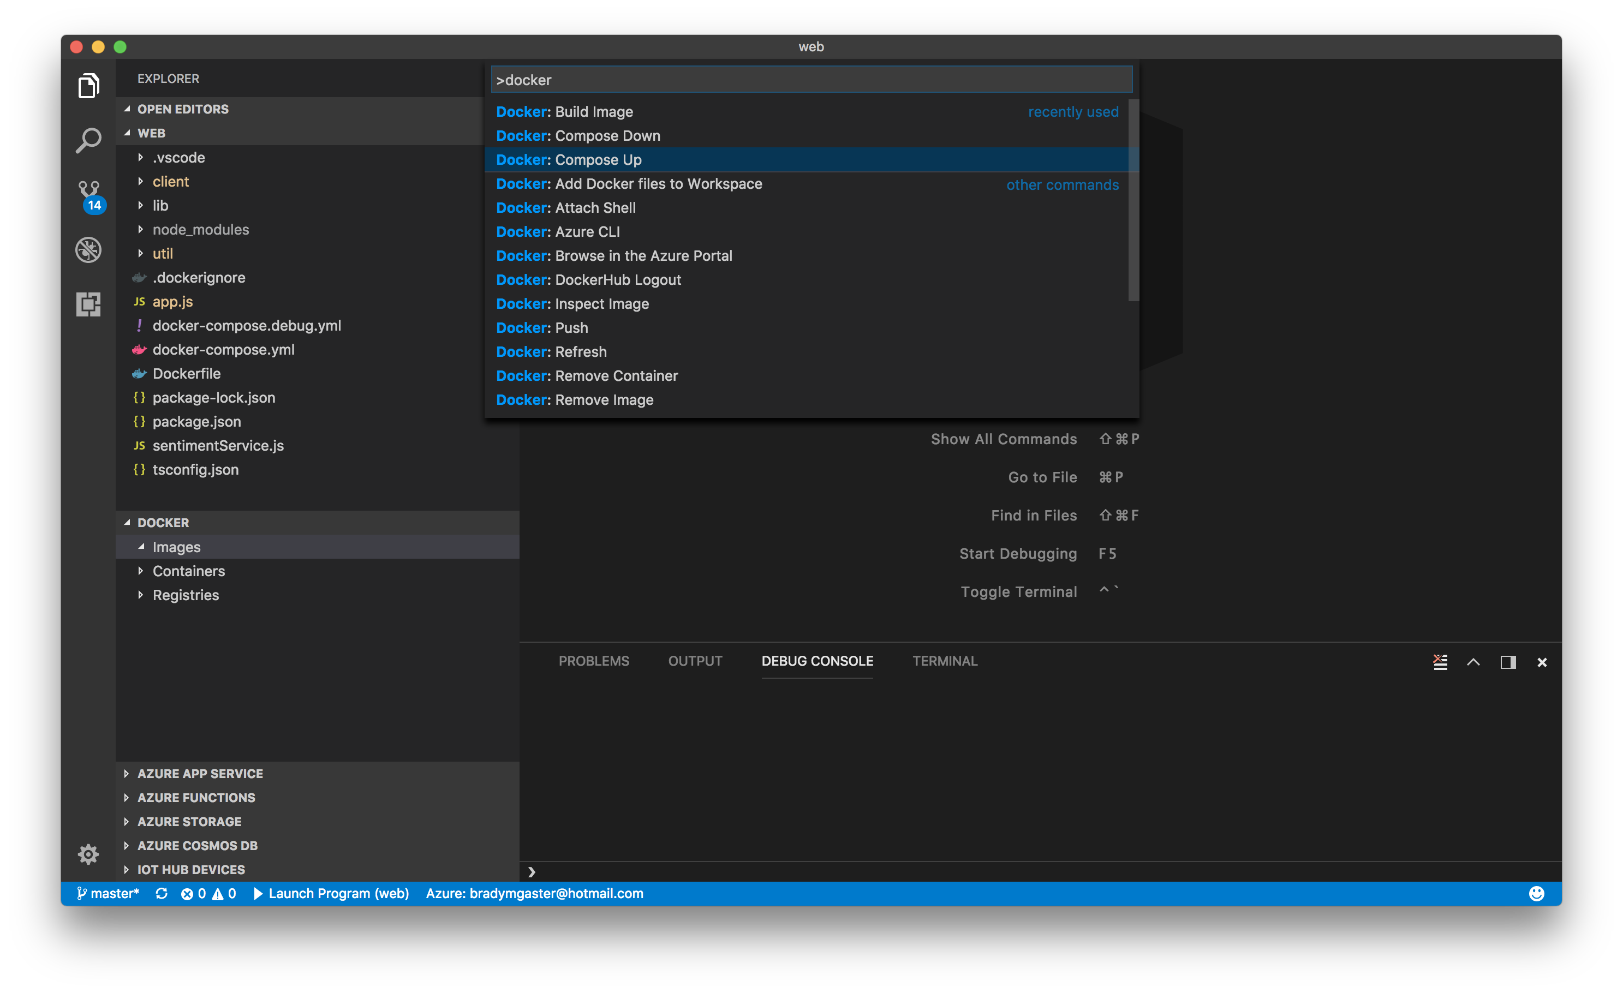Select Docker: Compose Up command
Image resolution: width=1623 pixels, height=993 pixels.
(569, 160)
